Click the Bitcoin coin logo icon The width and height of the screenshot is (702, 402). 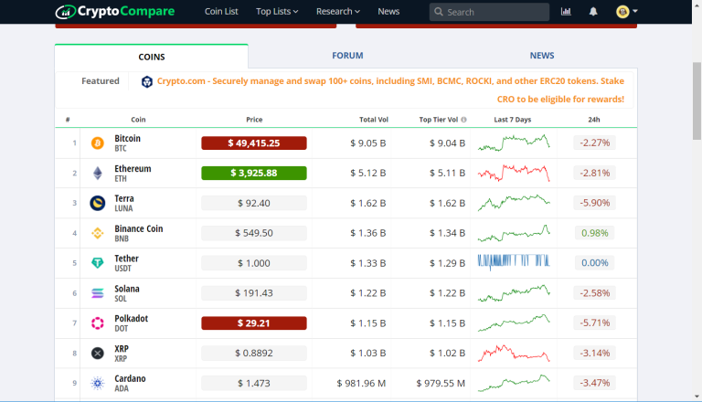[98, 143]
